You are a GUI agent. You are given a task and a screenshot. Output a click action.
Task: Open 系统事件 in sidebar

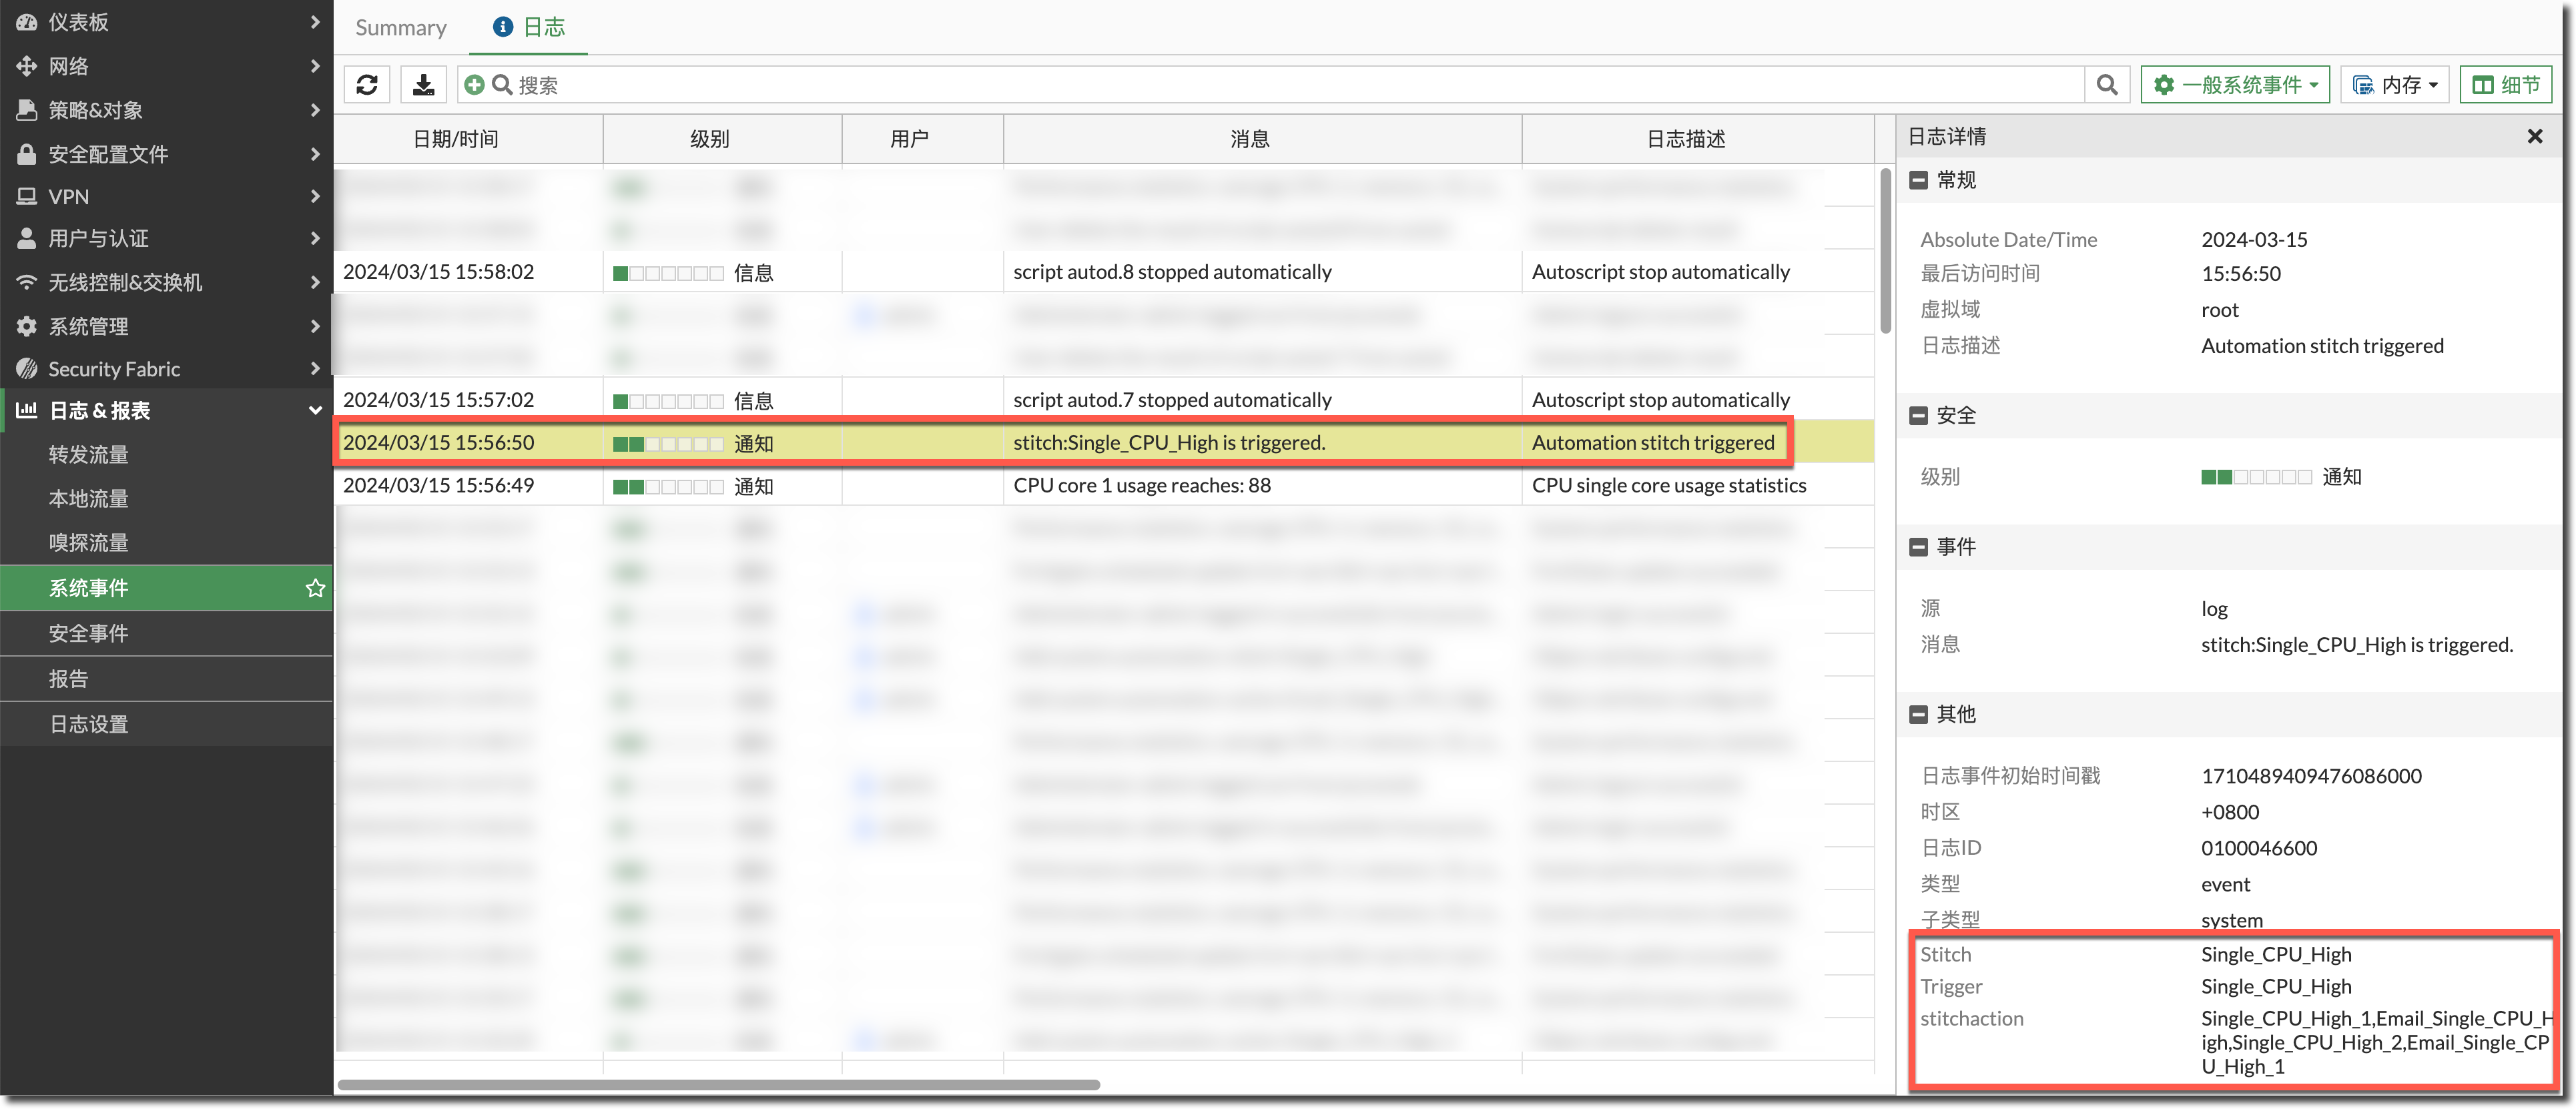pos(166,588)
